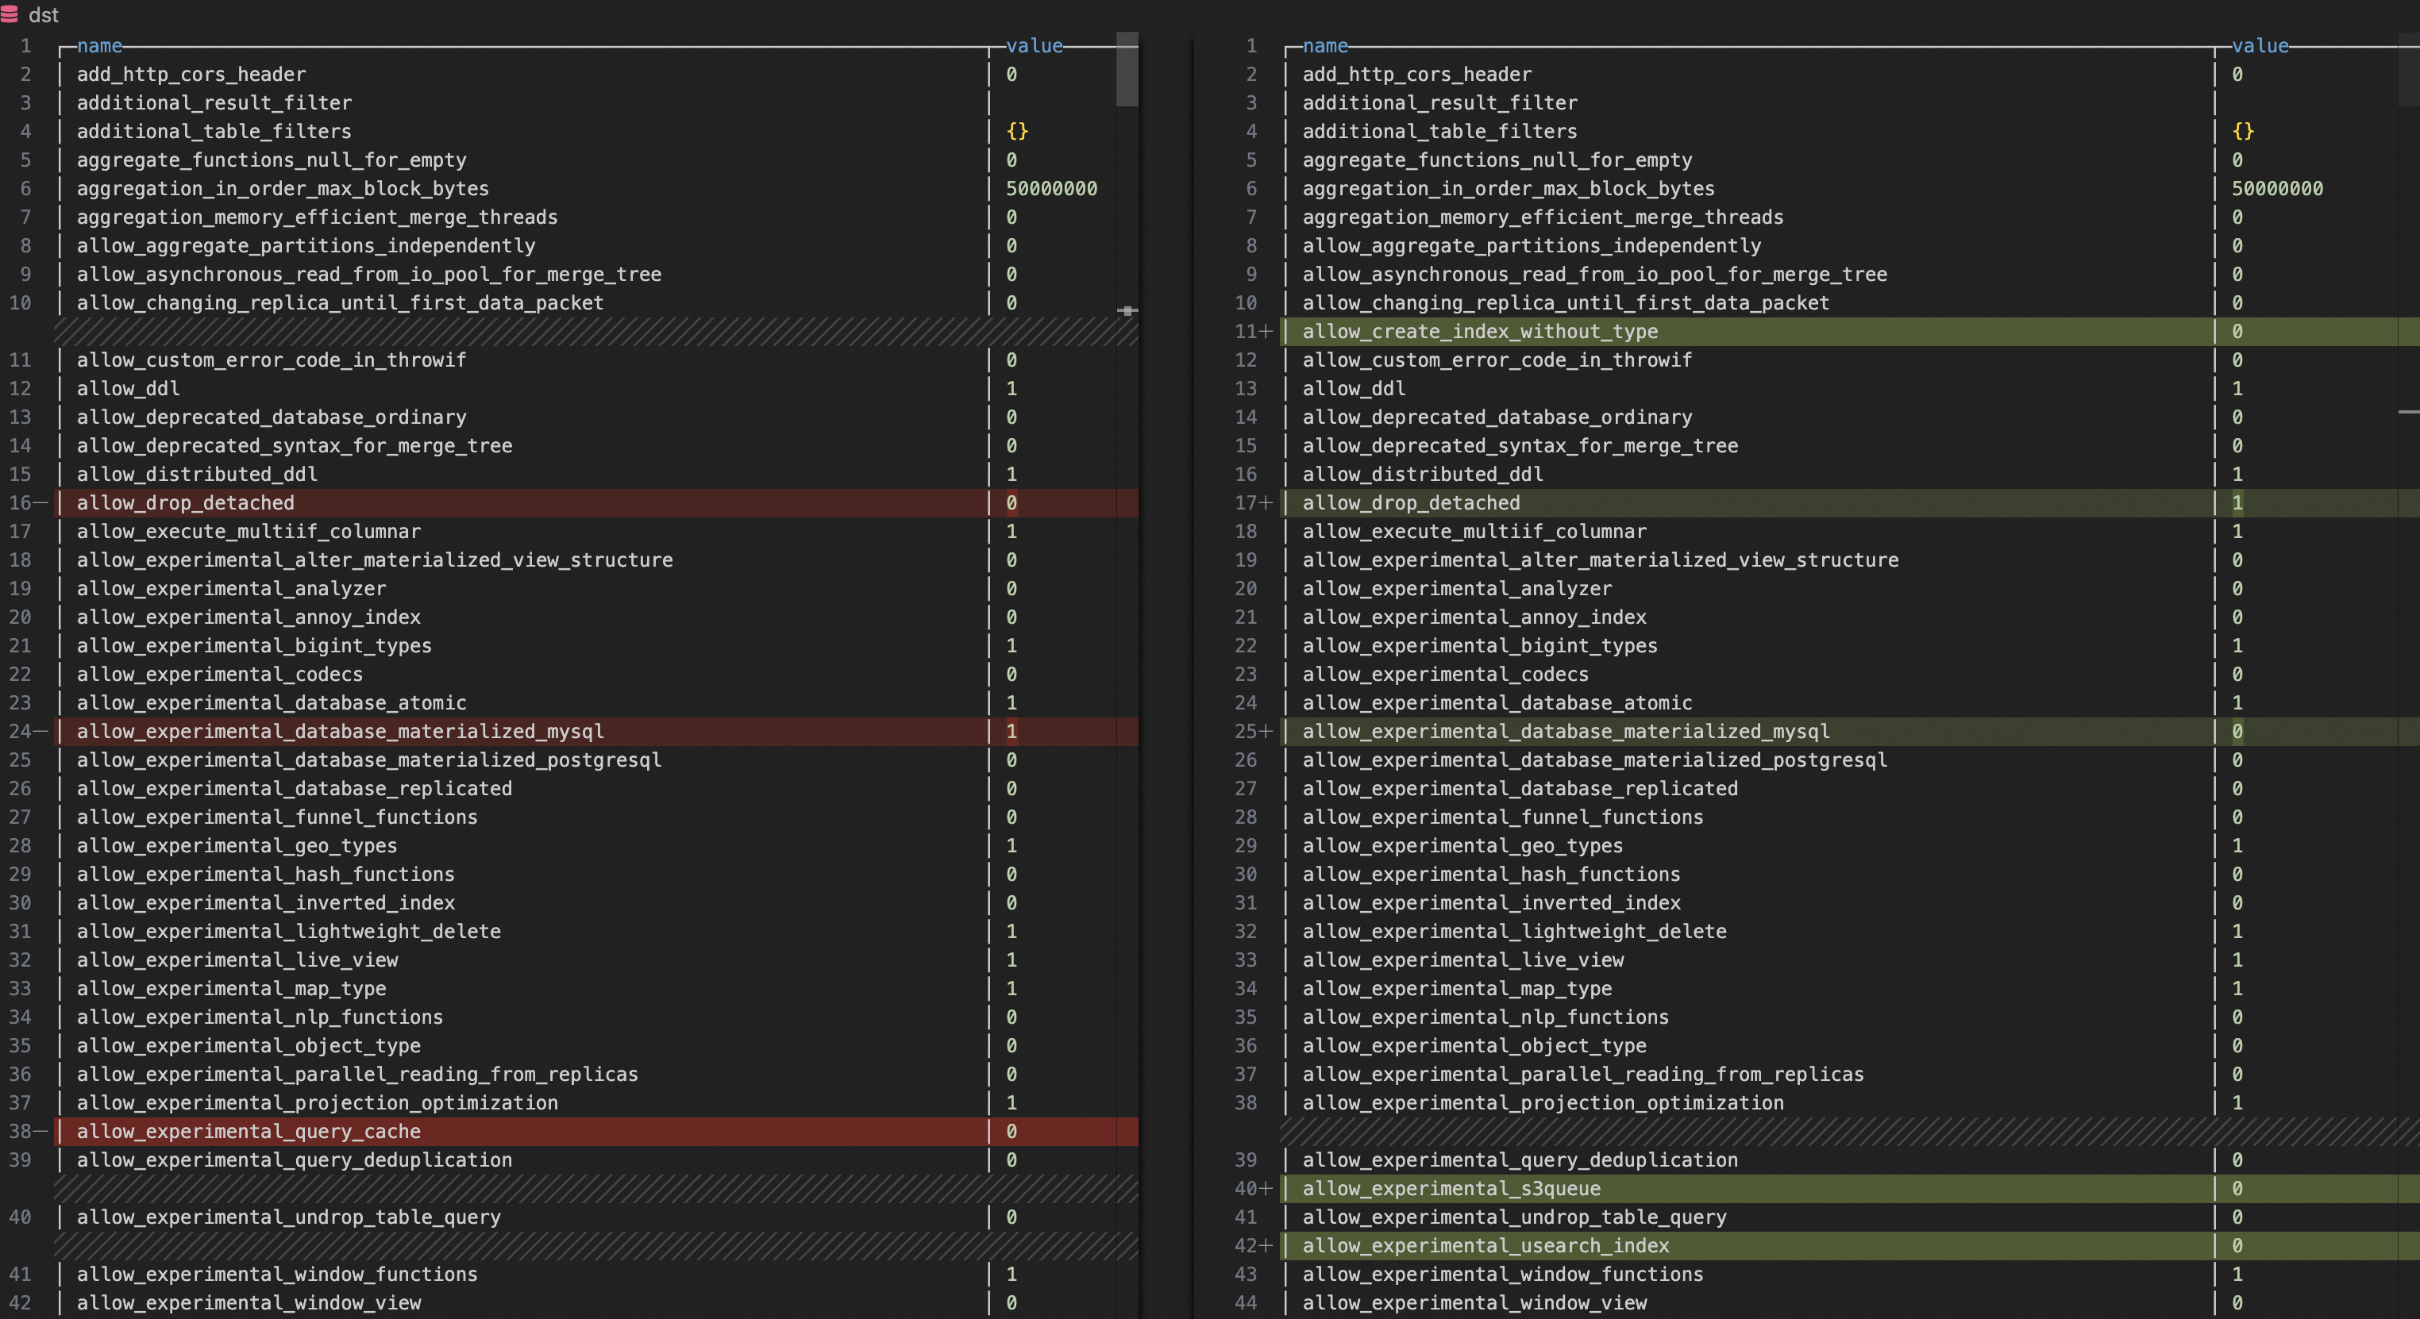
Task: Click the dst tab title
Action: coord(43,15)
